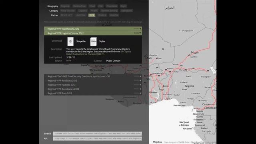256x144 pixels.
Task: Click the Niger country label on map
Action: click(x=195, y=52)
